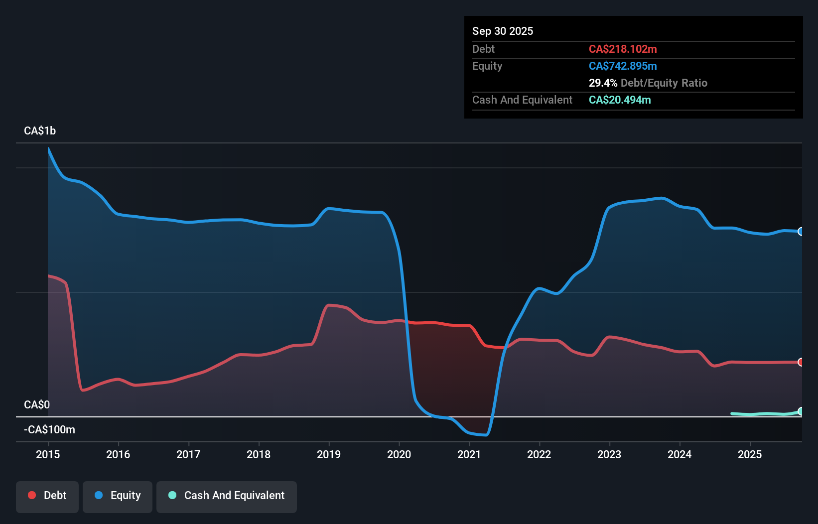Select the red Debt endpoint marker on chart
The width and height of the screenshot is (818, 524).
pos(801,362)
